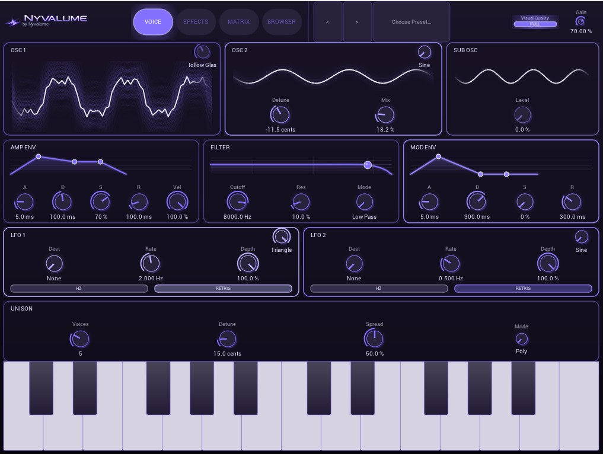Image resolution: width=603 pixels, height=454 pixels.
Task: Click Mod Env Sustain knob
Action: pyautogui.click(x=525, y=202)
